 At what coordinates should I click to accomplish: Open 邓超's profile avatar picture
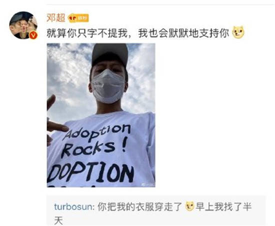(x=23, y=25)
